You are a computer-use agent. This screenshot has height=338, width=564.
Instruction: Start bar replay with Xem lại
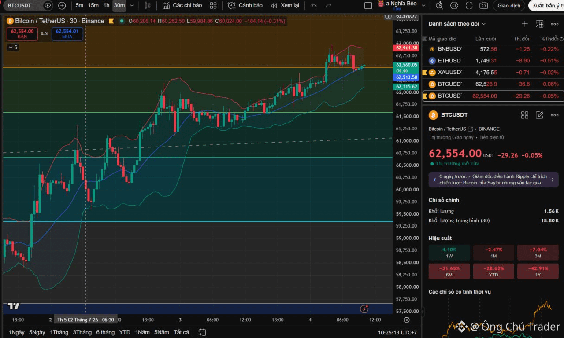click(x=285, y=5)
